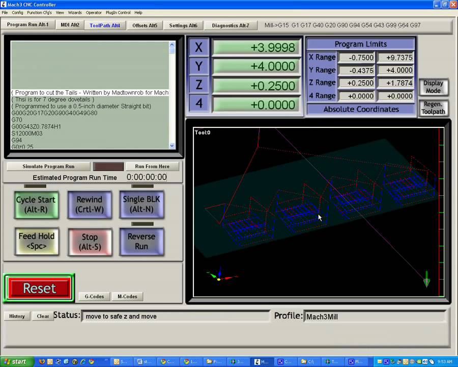Click G-code line G00G43Z0.7874H1

36,126
